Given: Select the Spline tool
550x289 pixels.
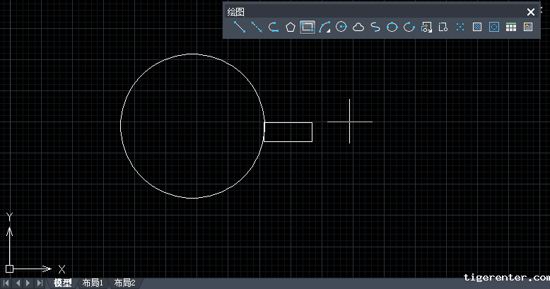Looking at the screenshot, I should pos(375,28).
